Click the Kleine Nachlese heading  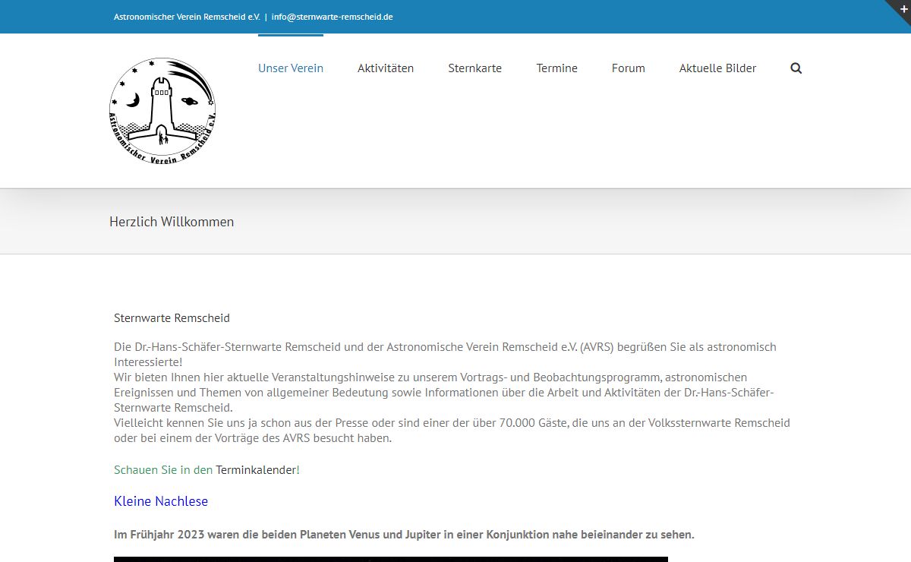[161, 501]
